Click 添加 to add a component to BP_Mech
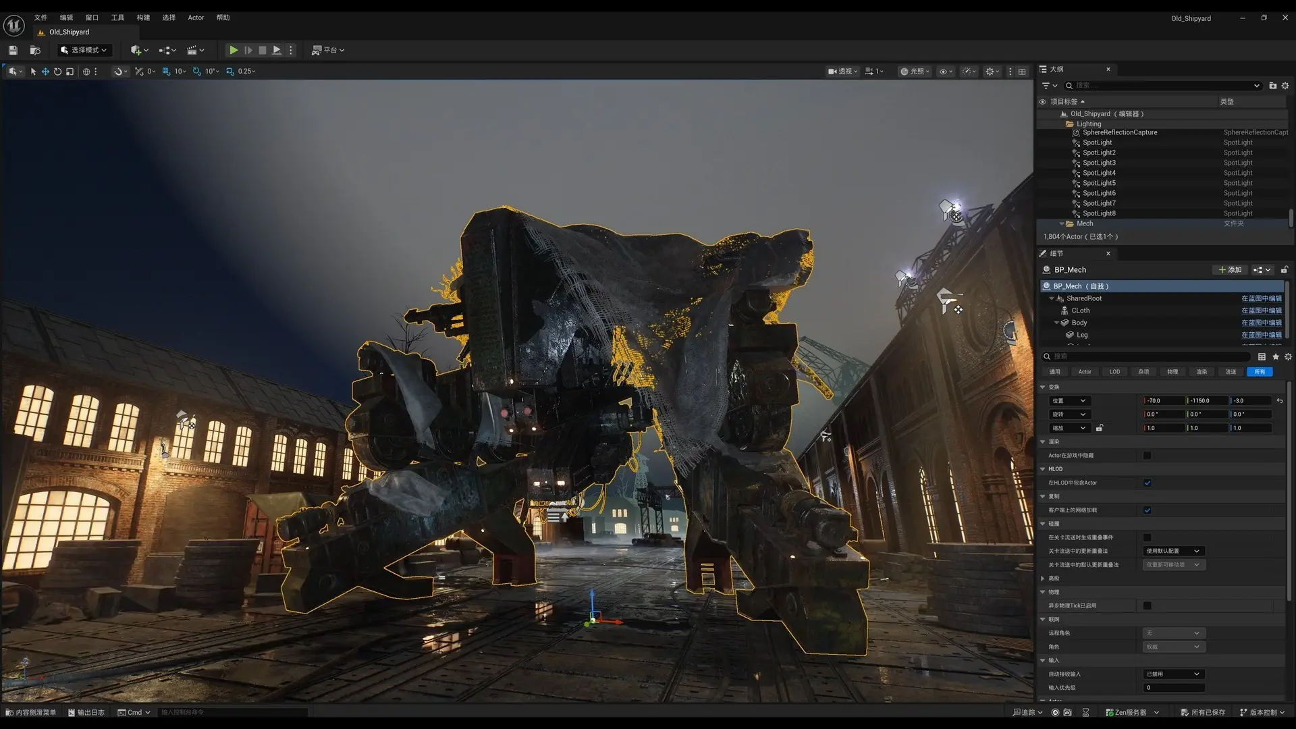Screen dimensions: 1296x729 pos(1230,269)
